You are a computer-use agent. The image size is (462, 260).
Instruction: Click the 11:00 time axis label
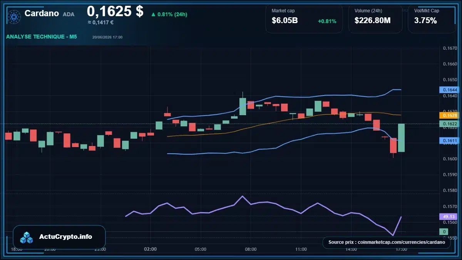pos(301,249)
